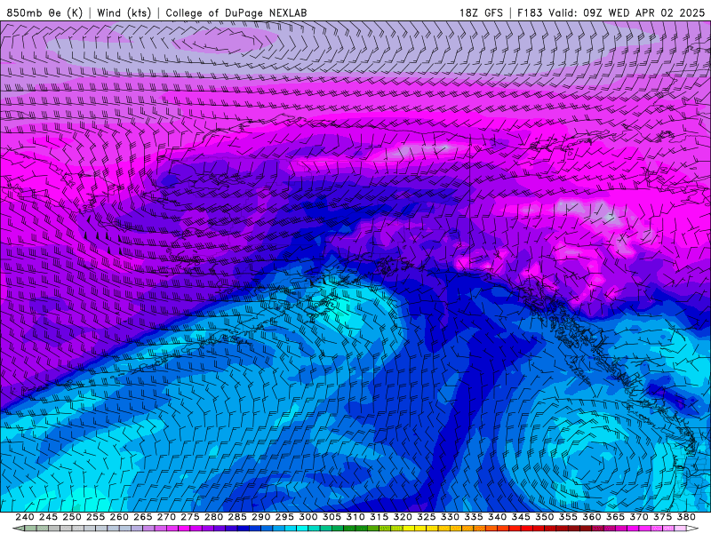Click 'College of DuPage NEXLAB' header text
Image resolution: width=711 pixels, height=533 pixels.
(236, 13)
